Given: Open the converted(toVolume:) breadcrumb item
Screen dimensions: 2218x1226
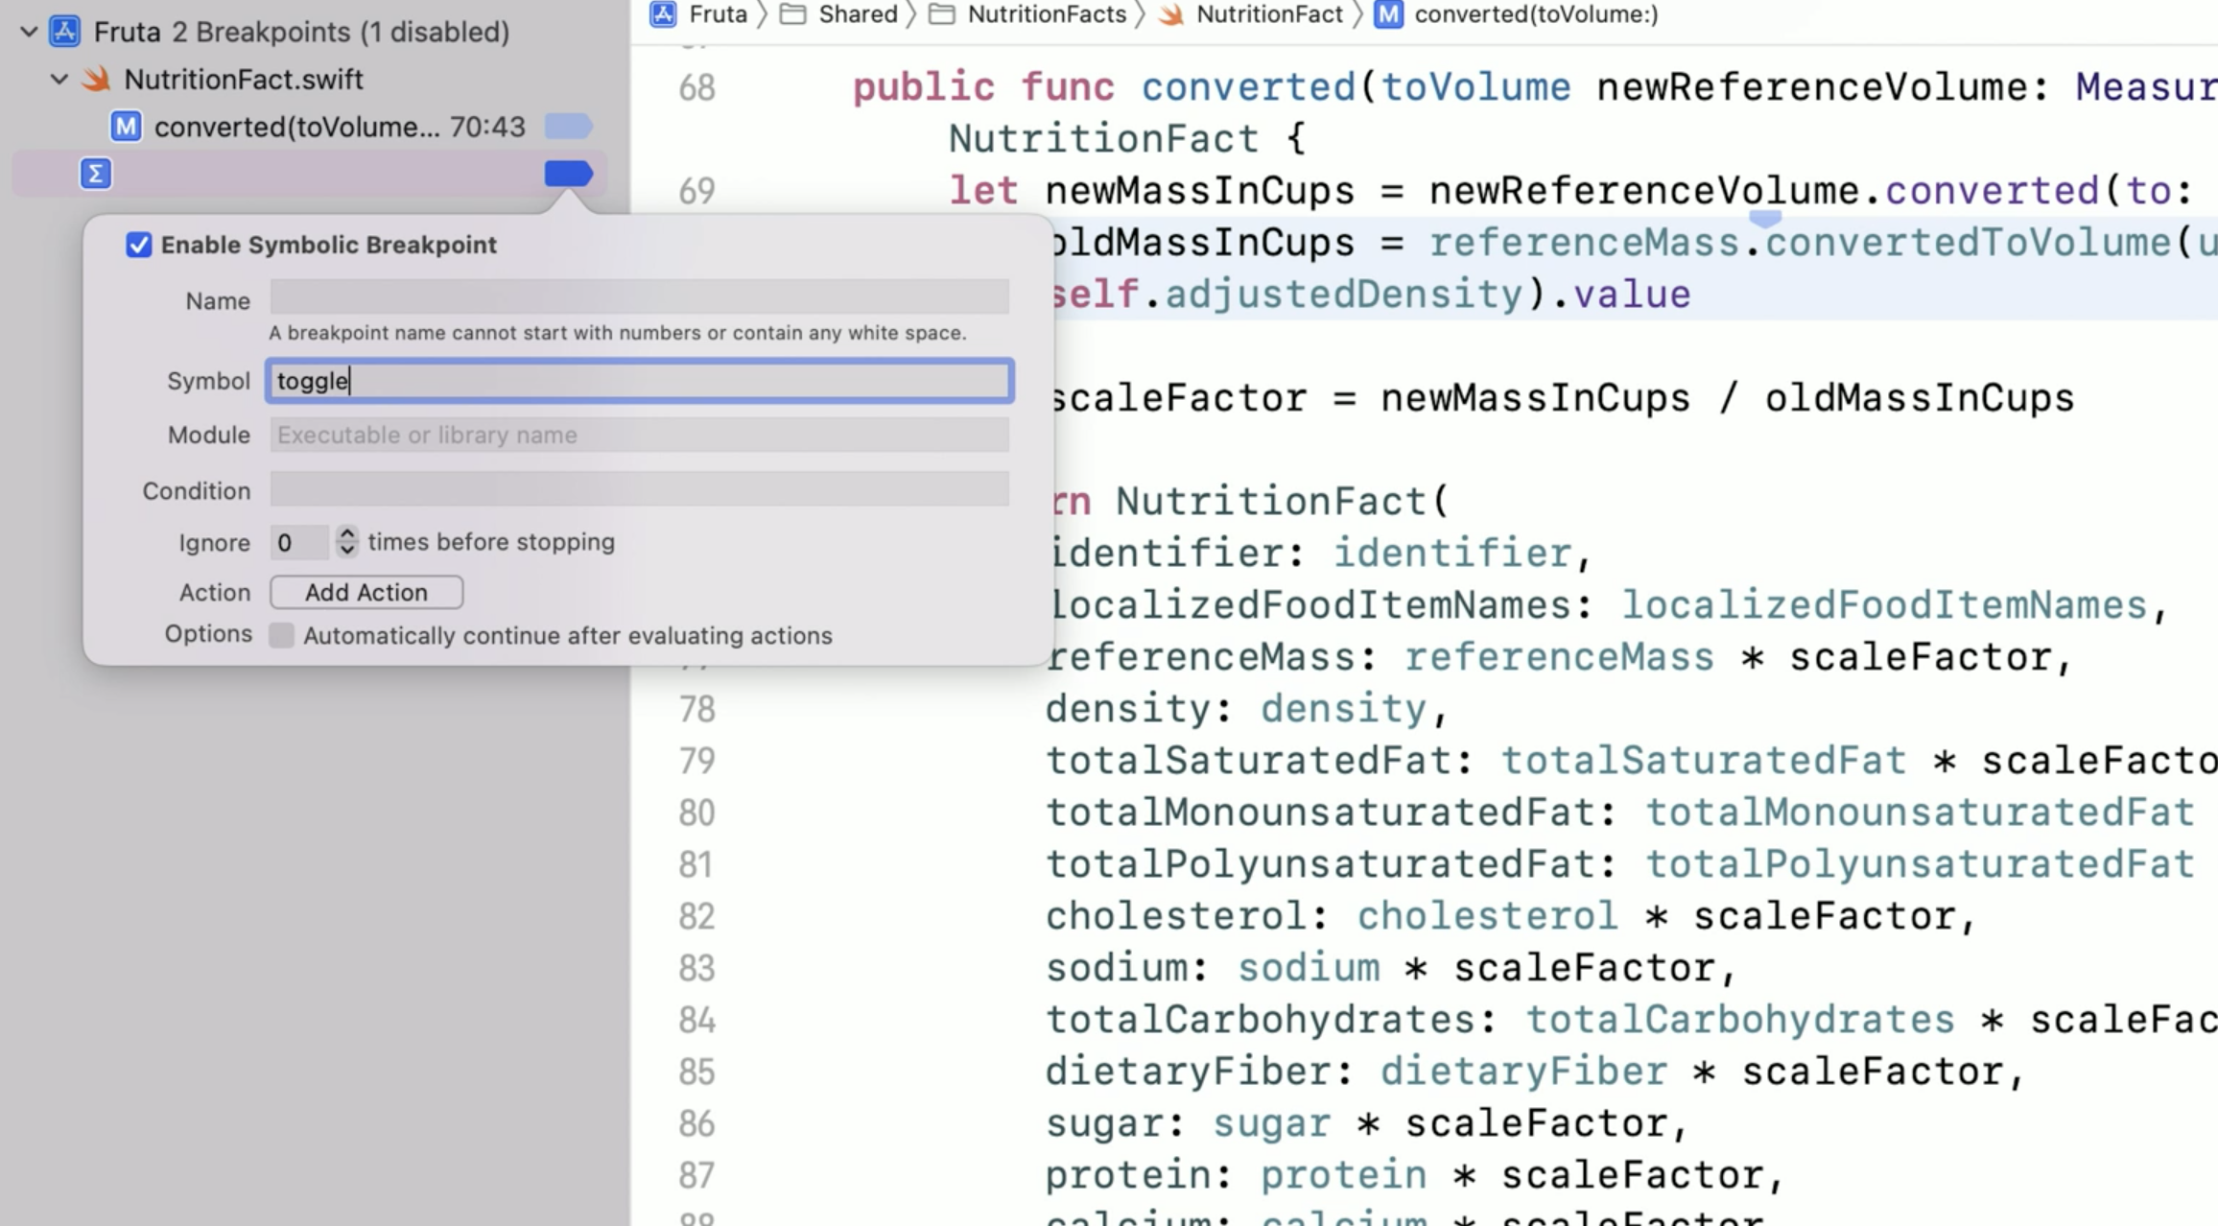Looking at the screenshot, I should click(x=1535, y=14).
